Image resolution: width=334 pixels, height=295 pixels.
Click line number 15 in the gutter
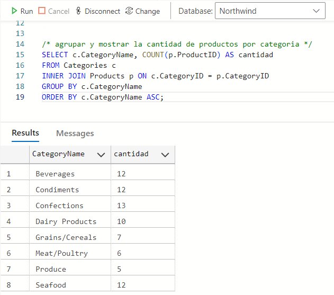(20, 55)
